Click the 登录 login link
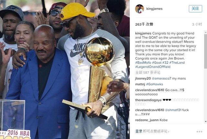This screenshot has width=207, height=139. click(x=139, y=131)
